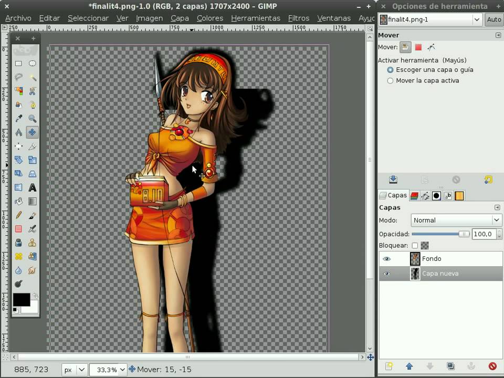This screenshot has width=504, height=378.
Task: Select the Color Picker eyedropper tool
Action: 19,119
